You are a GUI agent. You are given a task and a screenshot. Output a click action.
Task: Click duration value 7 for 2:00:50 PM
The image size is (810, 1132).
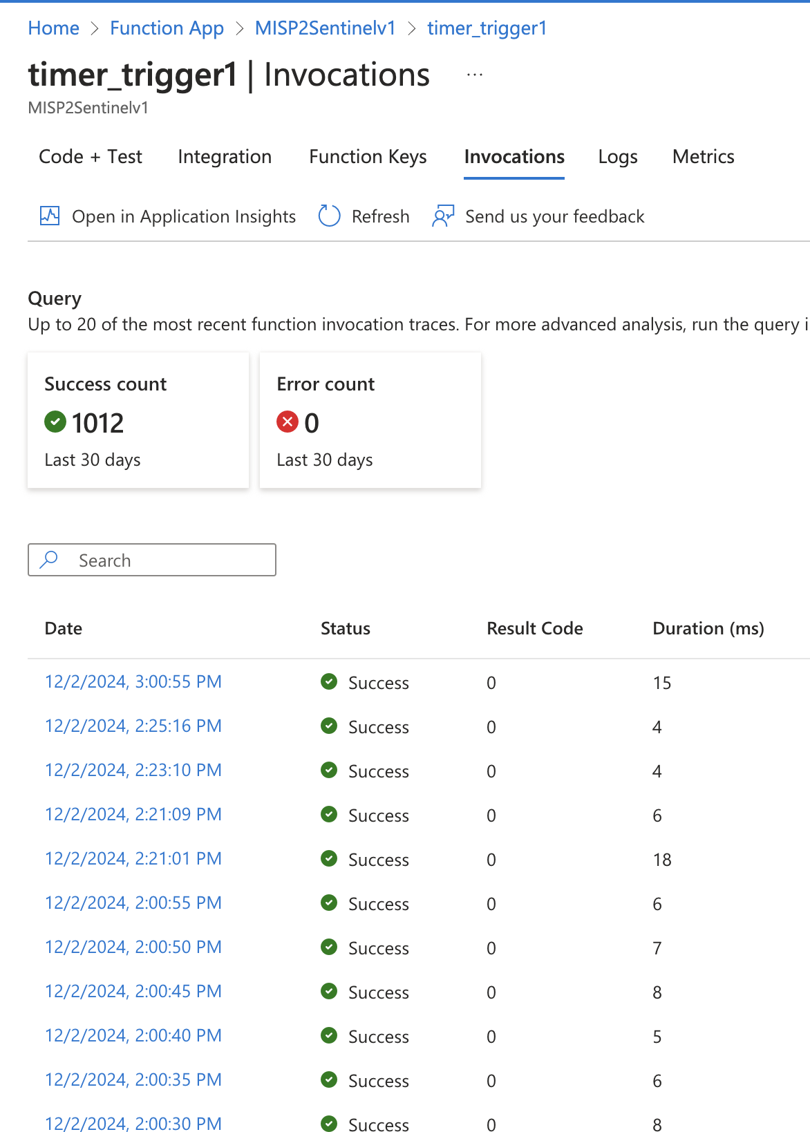[657, 948]
